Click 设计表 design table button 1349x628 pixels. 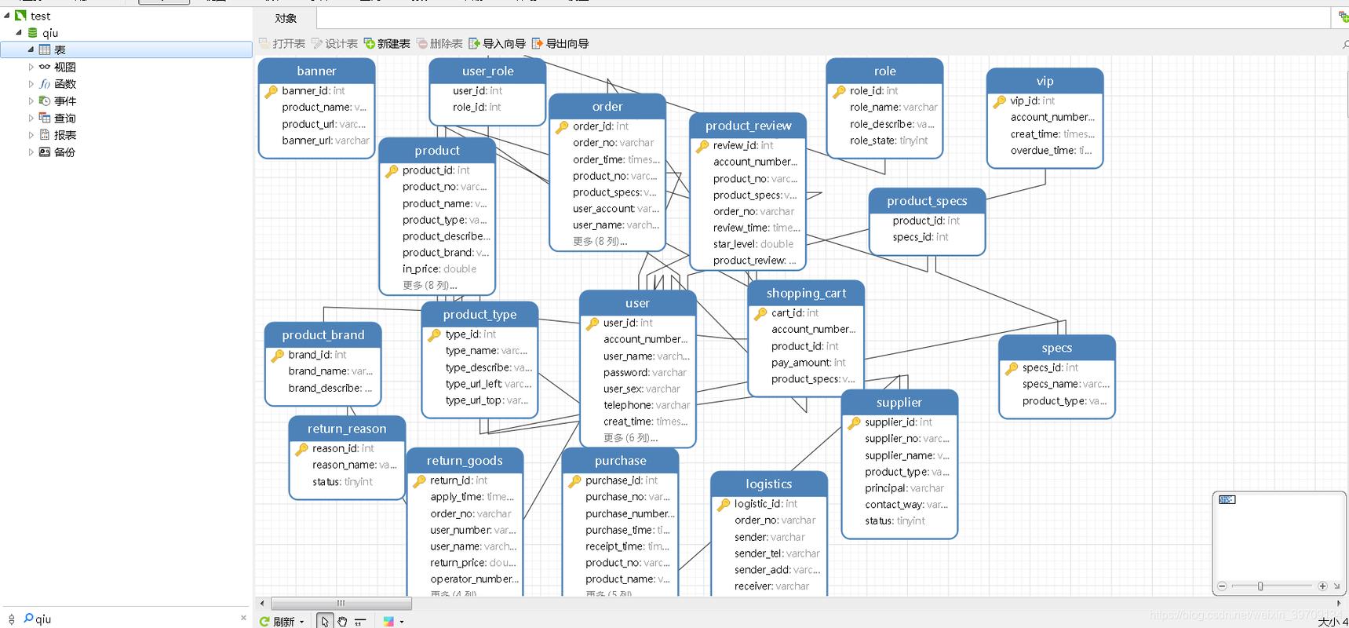pyautogui.click(x=334, y=44)
